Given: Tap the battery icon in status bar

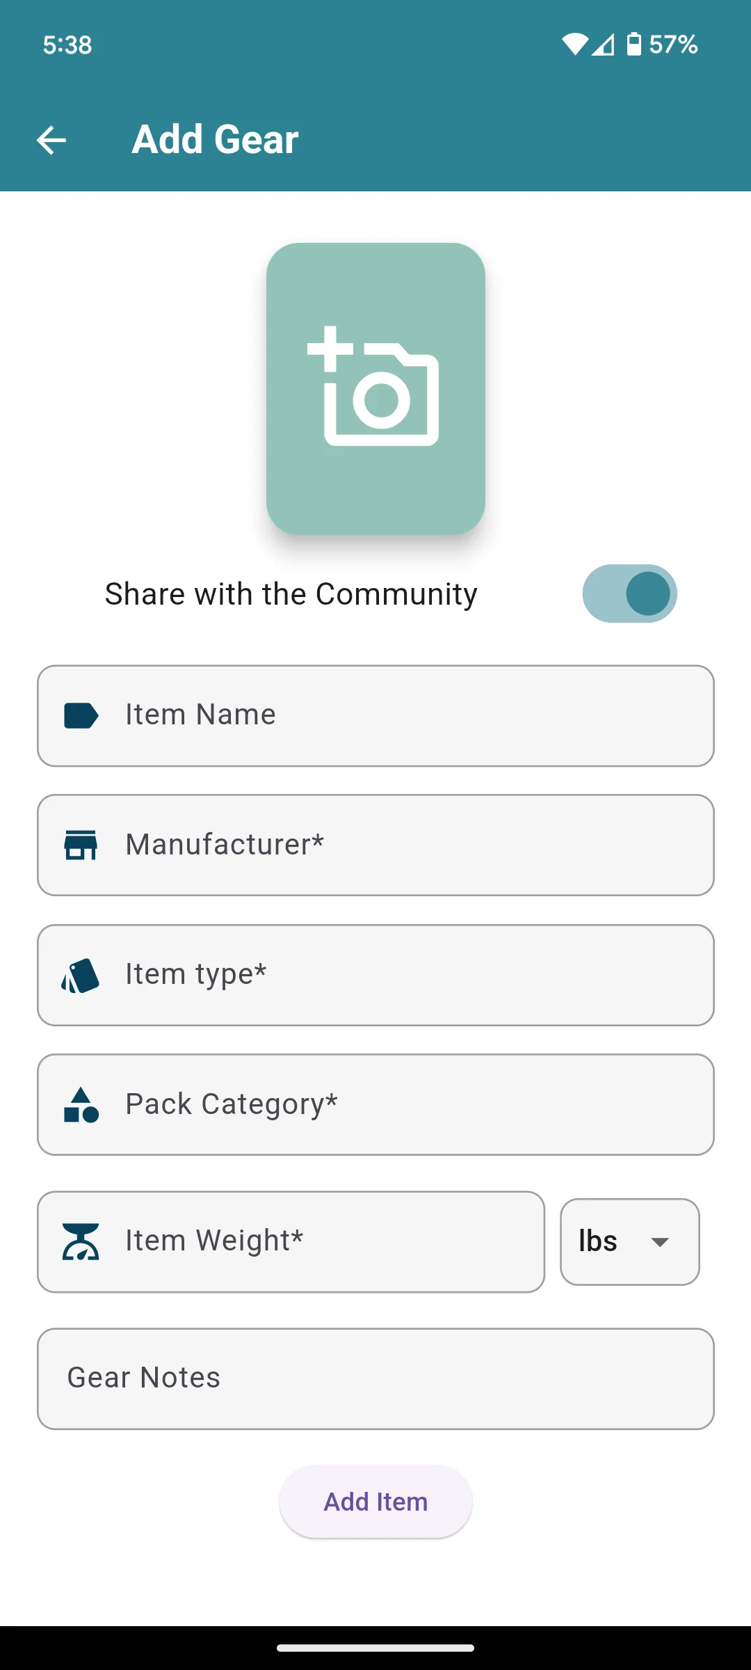Looking at the screenshot, I should (x=634, y=44).
